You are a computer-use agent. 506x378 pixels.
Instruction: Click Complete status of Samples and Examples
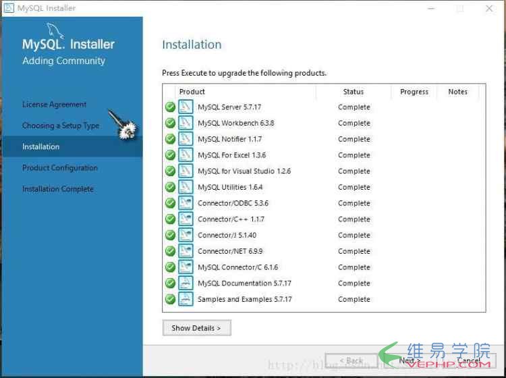[354, 299]
